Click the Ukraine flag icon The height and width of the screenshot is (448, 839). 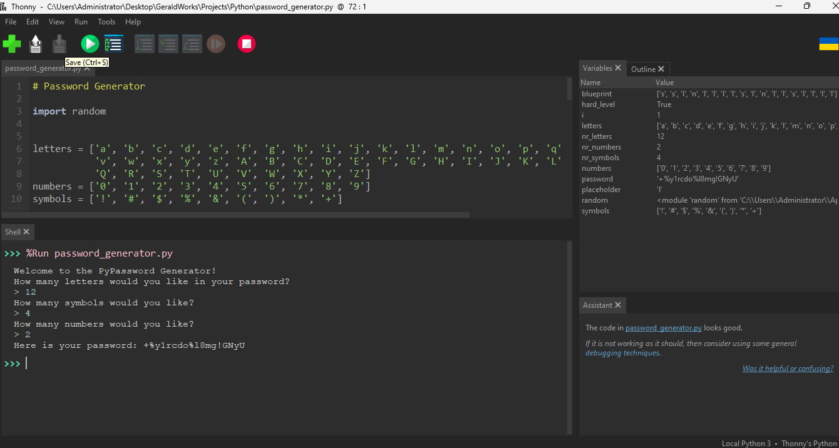[828, 44]
